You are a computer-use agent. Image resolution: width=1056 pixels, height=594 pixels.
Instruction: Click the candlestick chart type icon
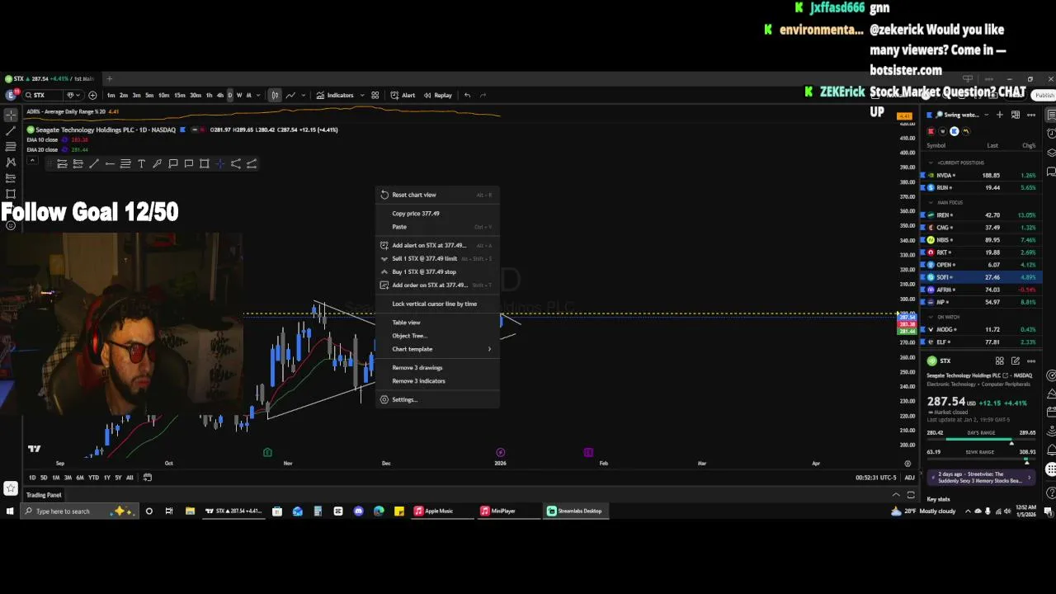click(275, 95)
